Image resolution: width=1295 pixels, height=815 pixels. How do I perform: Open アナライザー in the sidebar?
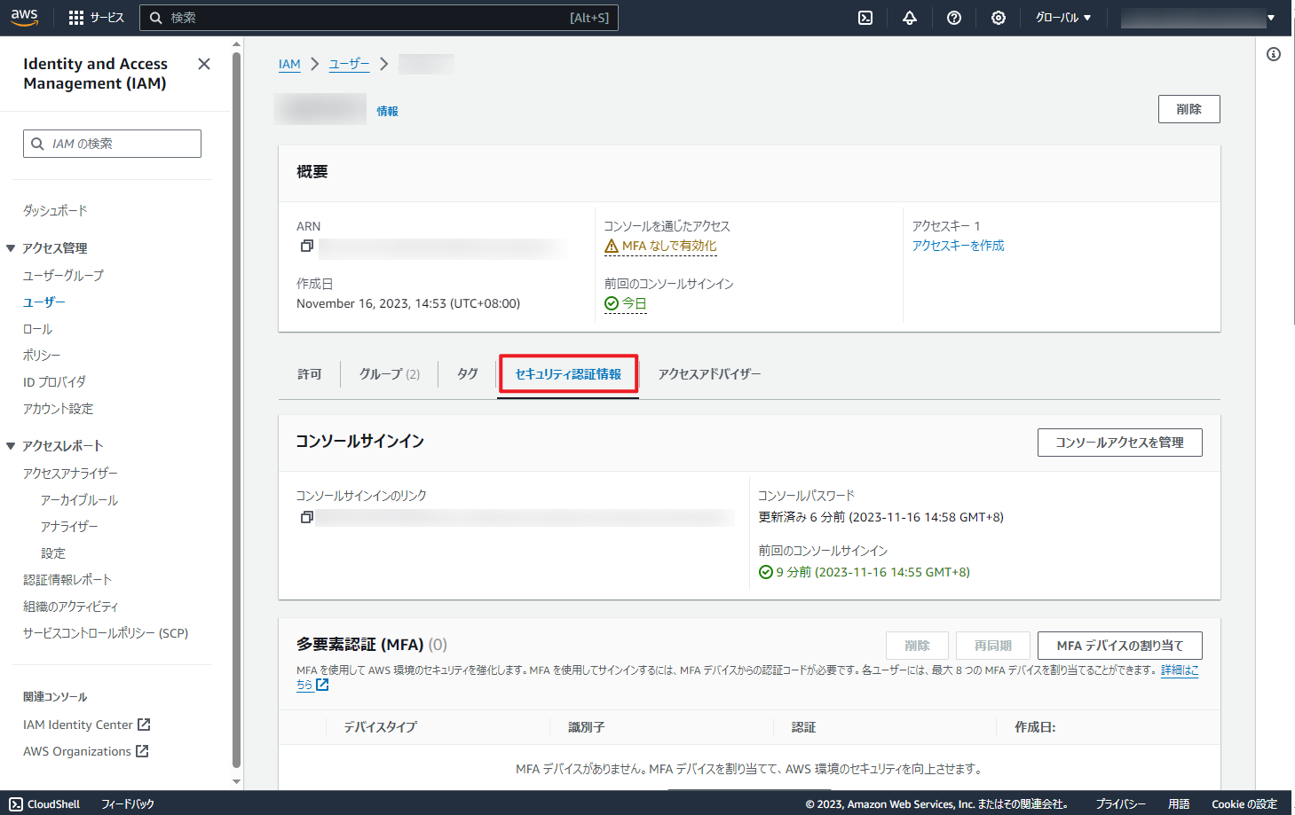69,527
